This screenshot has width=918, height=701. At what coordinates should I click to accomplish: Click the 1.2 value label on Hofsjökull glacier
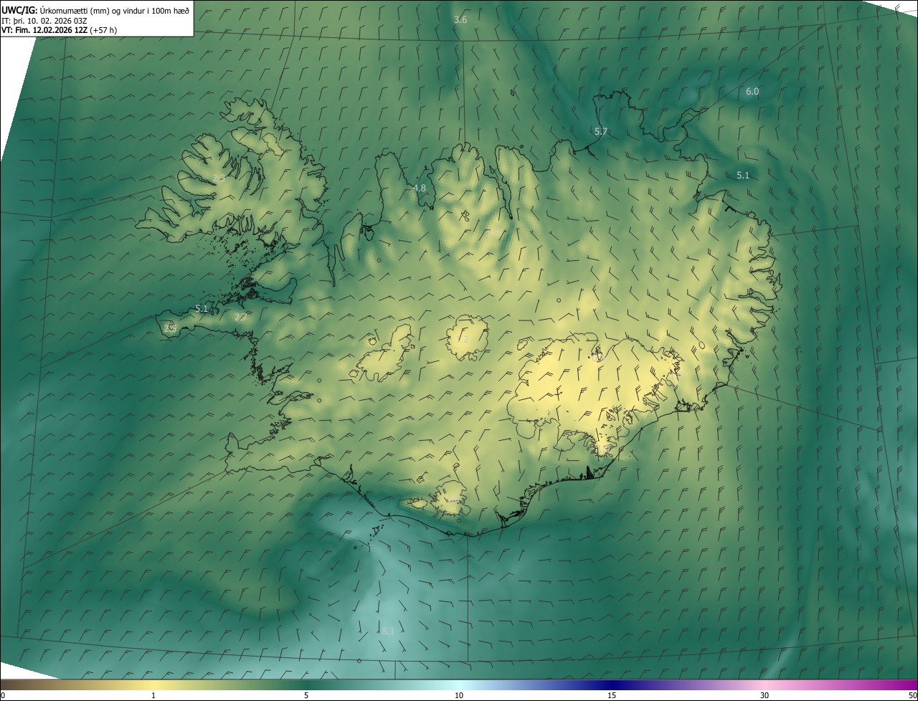(463, 339)
